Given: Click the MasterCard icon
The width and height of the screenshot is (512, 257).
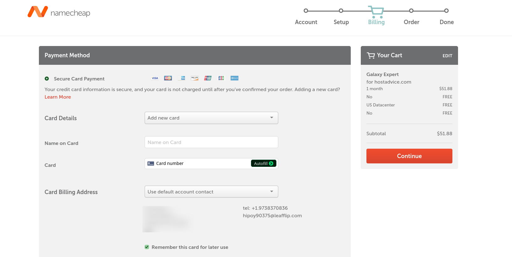Looking at the screenshot, I should (168, 78).
